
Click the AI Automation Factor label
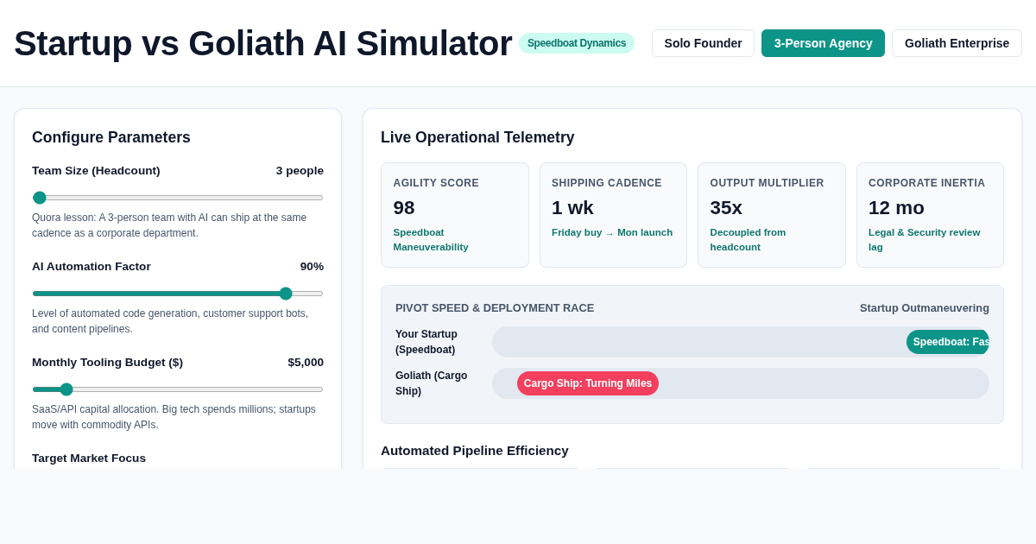tap(92, 267)
